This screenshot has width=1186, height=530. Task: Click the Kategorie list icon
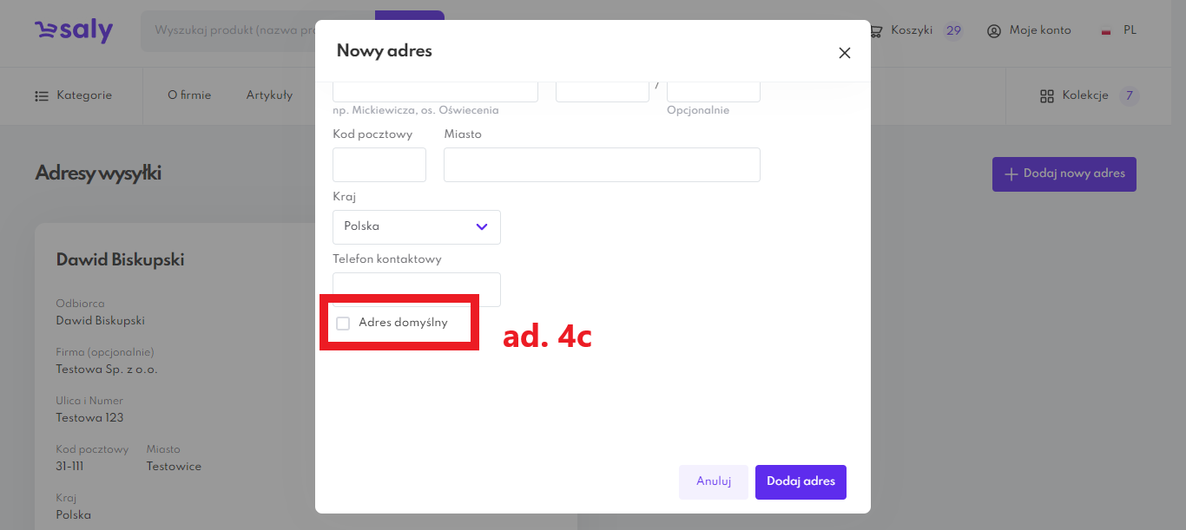click(x=42, y=96)
